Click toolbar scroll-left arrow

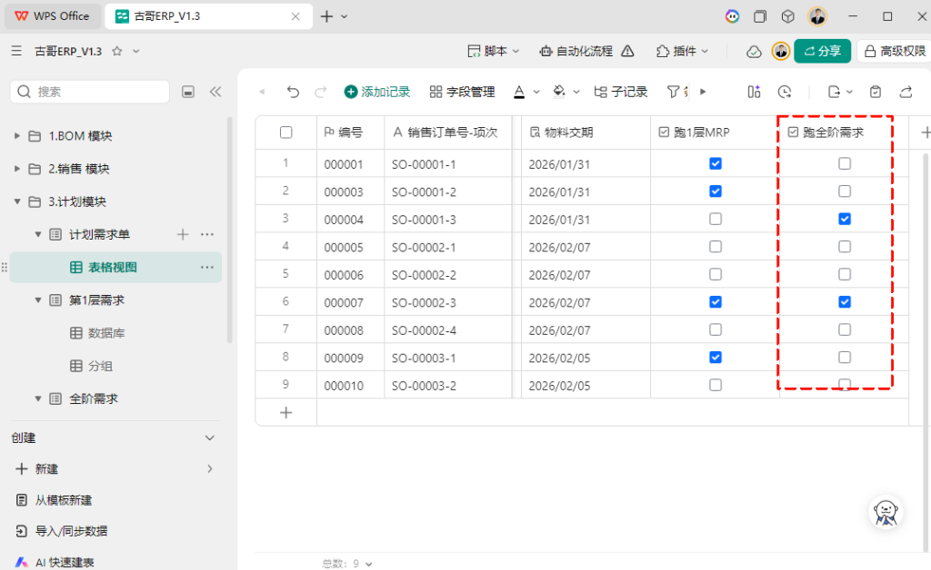[x=262, y=92]
